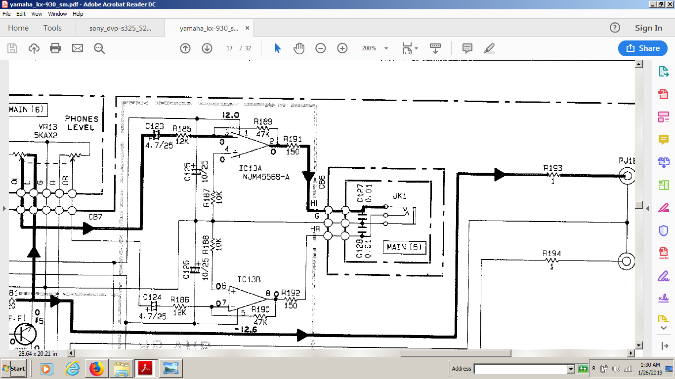Open Combine Files tool in sidebar
Viewport: 675px width, 379px height.
(x=664, y=162)
